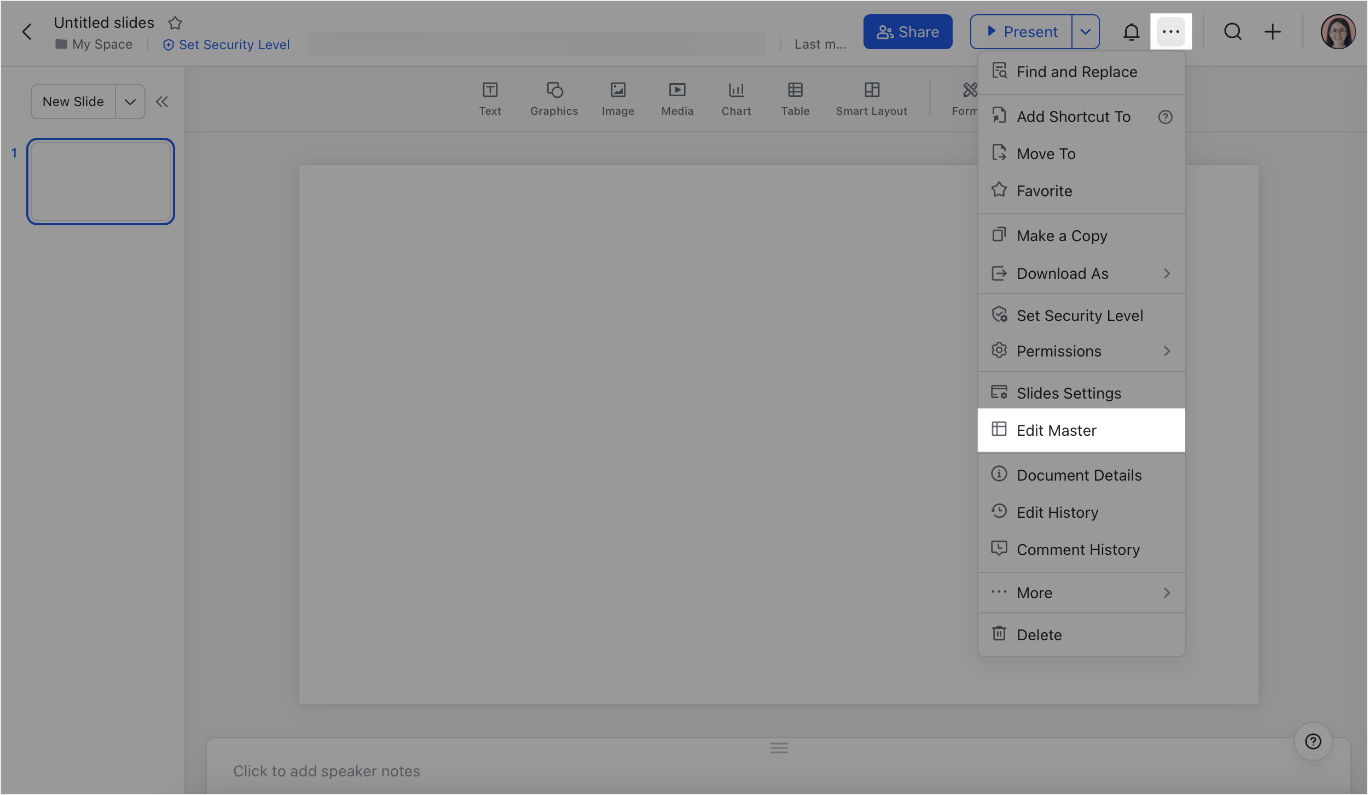This screenshot has height=795, width=1368.
Task: Collapse the slide panel with double chevron
Action: click(x=162, y=102)
